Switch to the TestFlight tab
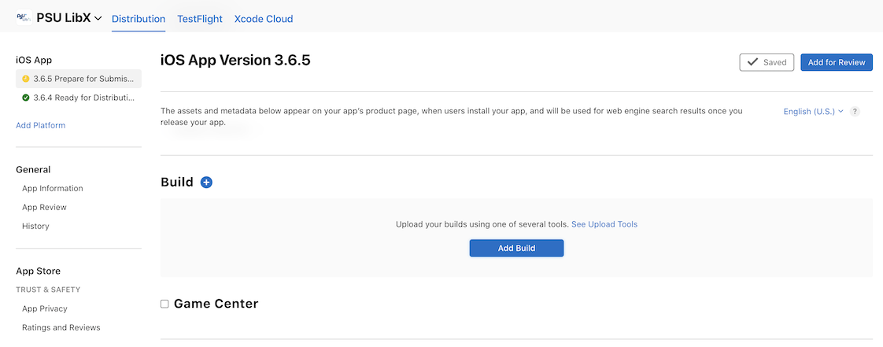The width and height of the screenshot is (883, 347). click(200, 19)
